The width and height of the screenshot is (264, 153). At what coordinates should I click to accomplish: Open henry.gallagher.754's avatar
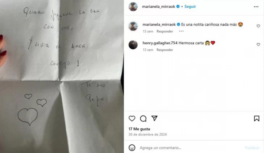[x=133, y=45]
